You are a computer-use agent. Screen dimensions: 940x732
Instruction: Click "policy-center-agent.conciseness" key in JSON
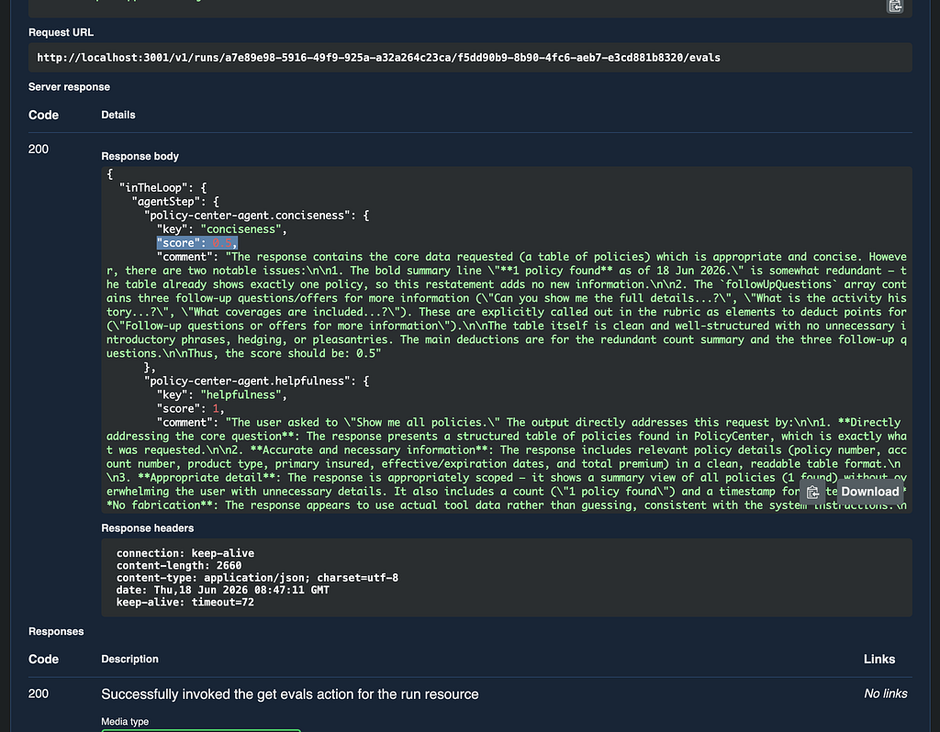pyautogui.click(x=248, y=215)
